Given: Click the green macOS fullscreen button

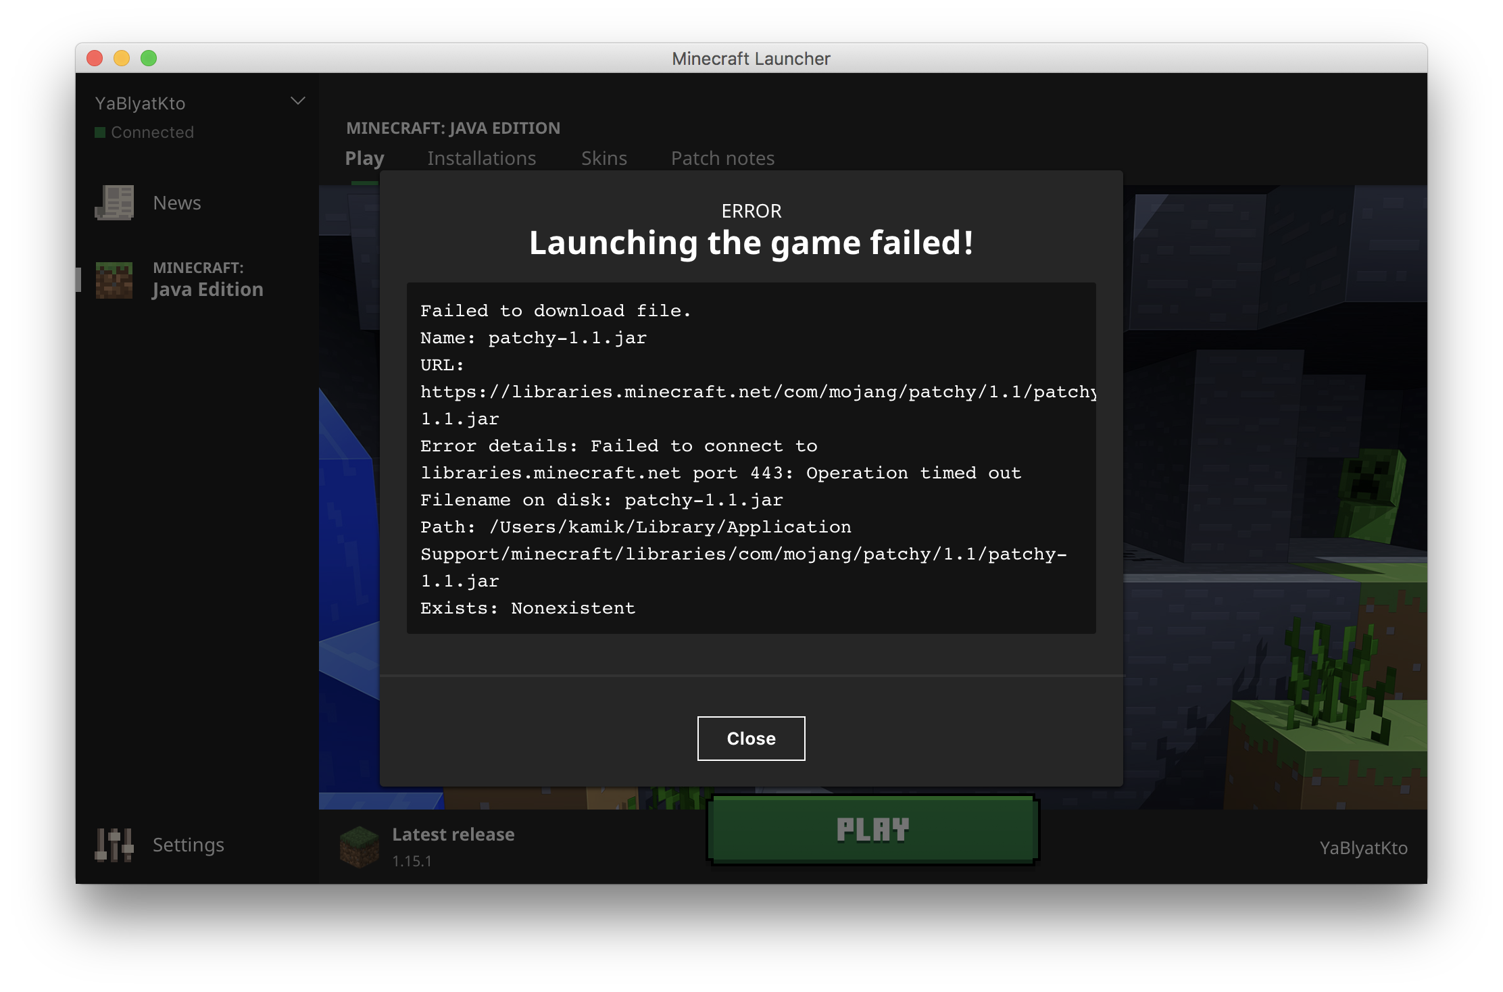Looking at the screenshot, I should point(149,59).
